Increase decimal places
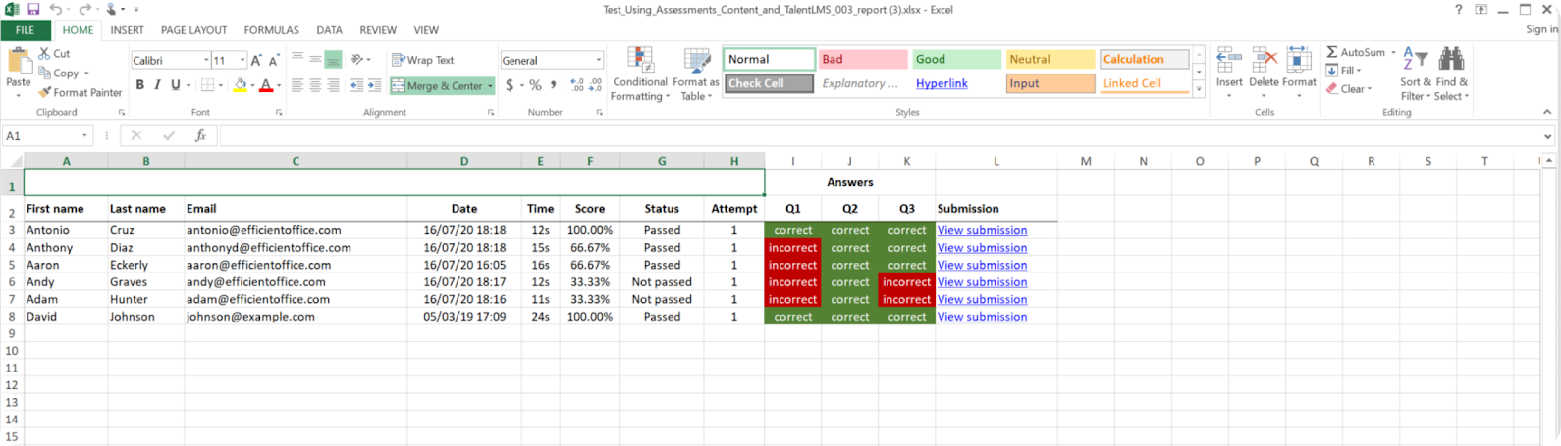 click(x=576, y=85)
